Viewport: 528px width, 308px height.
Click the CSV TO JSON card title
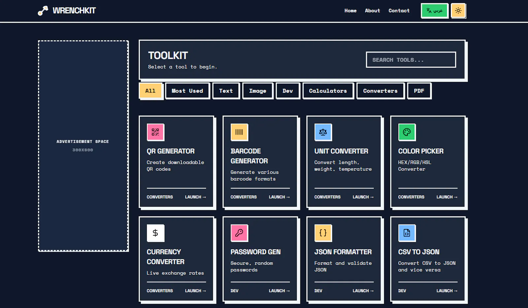click(419, 252)
